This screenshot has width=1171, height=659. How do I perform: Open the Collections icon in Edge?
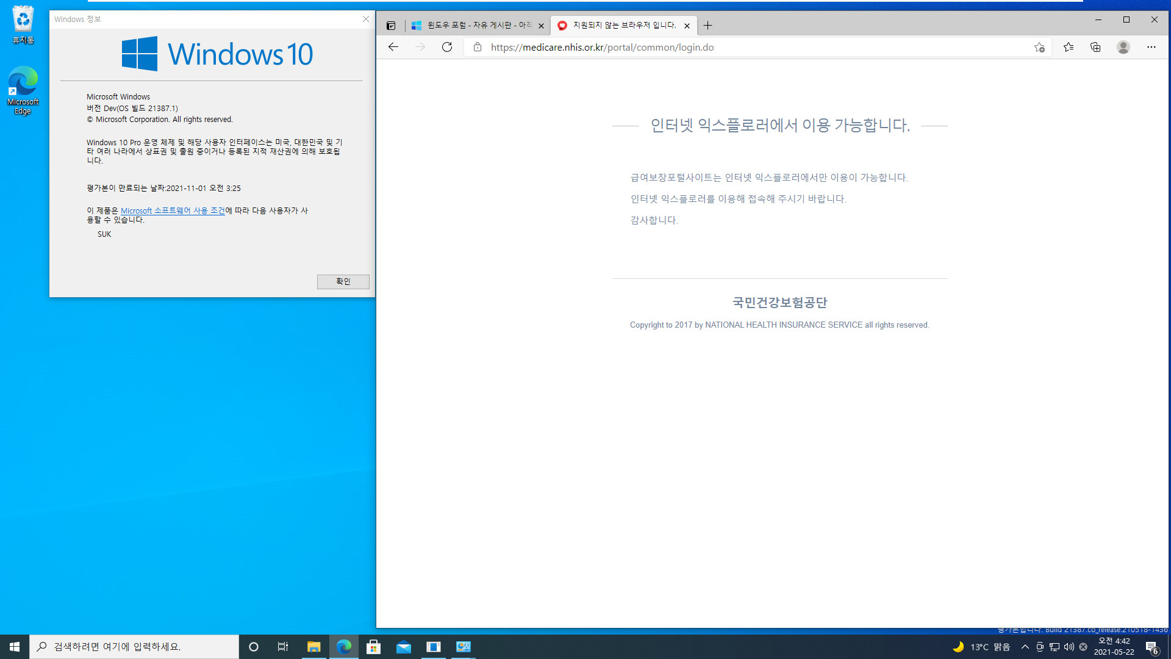click(x=1095, y=47)
